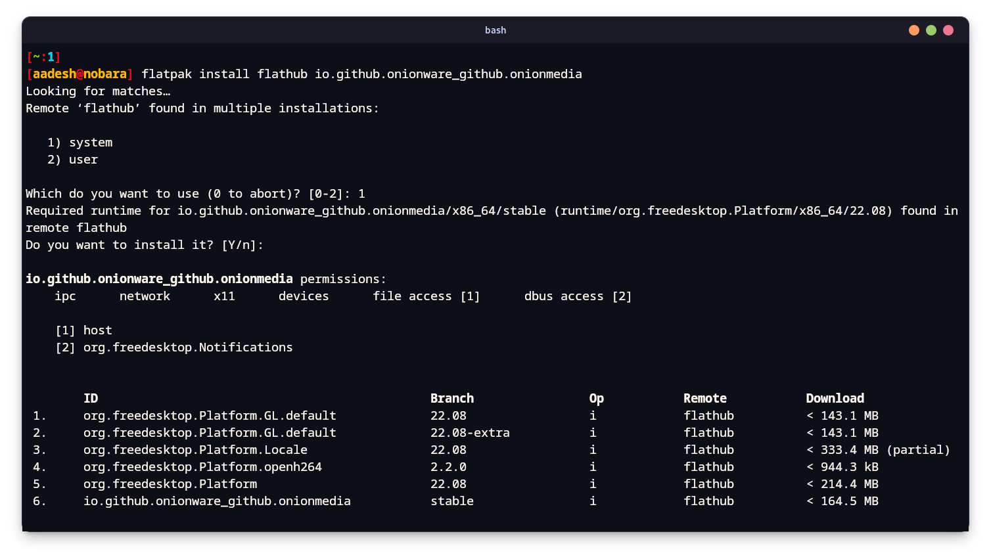Select option 2) user

point(73,159)
